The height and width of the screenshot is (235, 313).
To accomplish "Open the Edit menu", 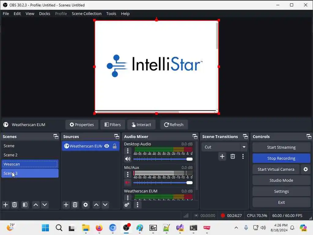I will pyautogui.click(x=17, y=13).
